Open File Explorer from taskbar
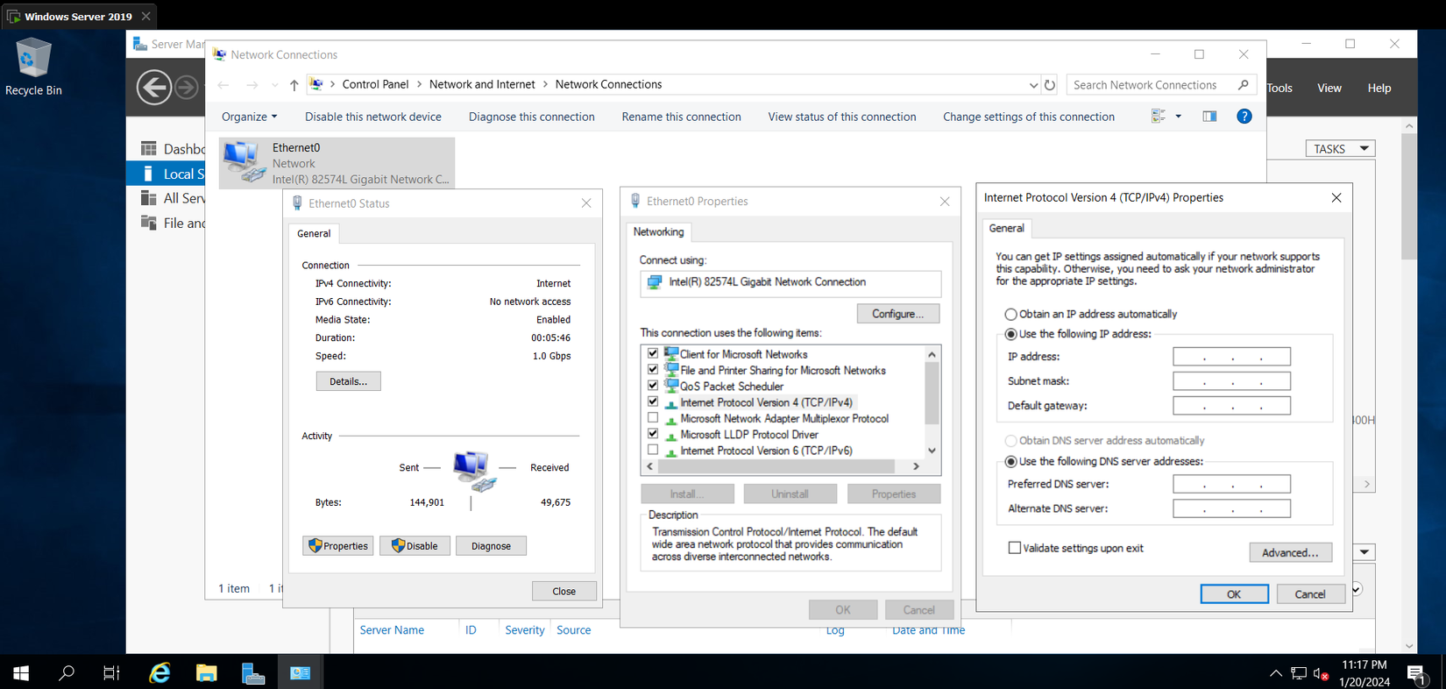This screenshot has width=1446, height=689. point(206,673)
